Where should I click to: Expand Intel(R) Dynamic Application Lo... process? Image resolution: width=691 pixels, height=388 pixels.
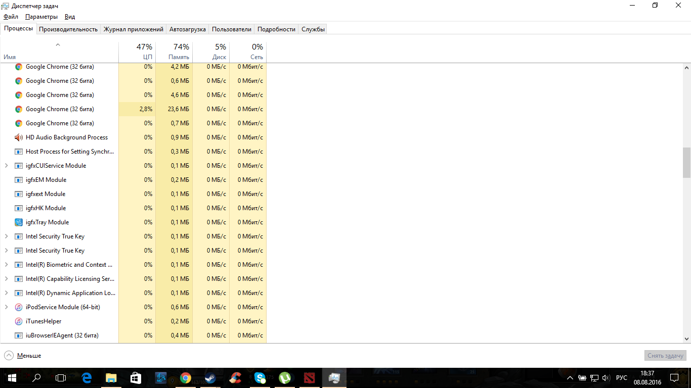(6, 293)
